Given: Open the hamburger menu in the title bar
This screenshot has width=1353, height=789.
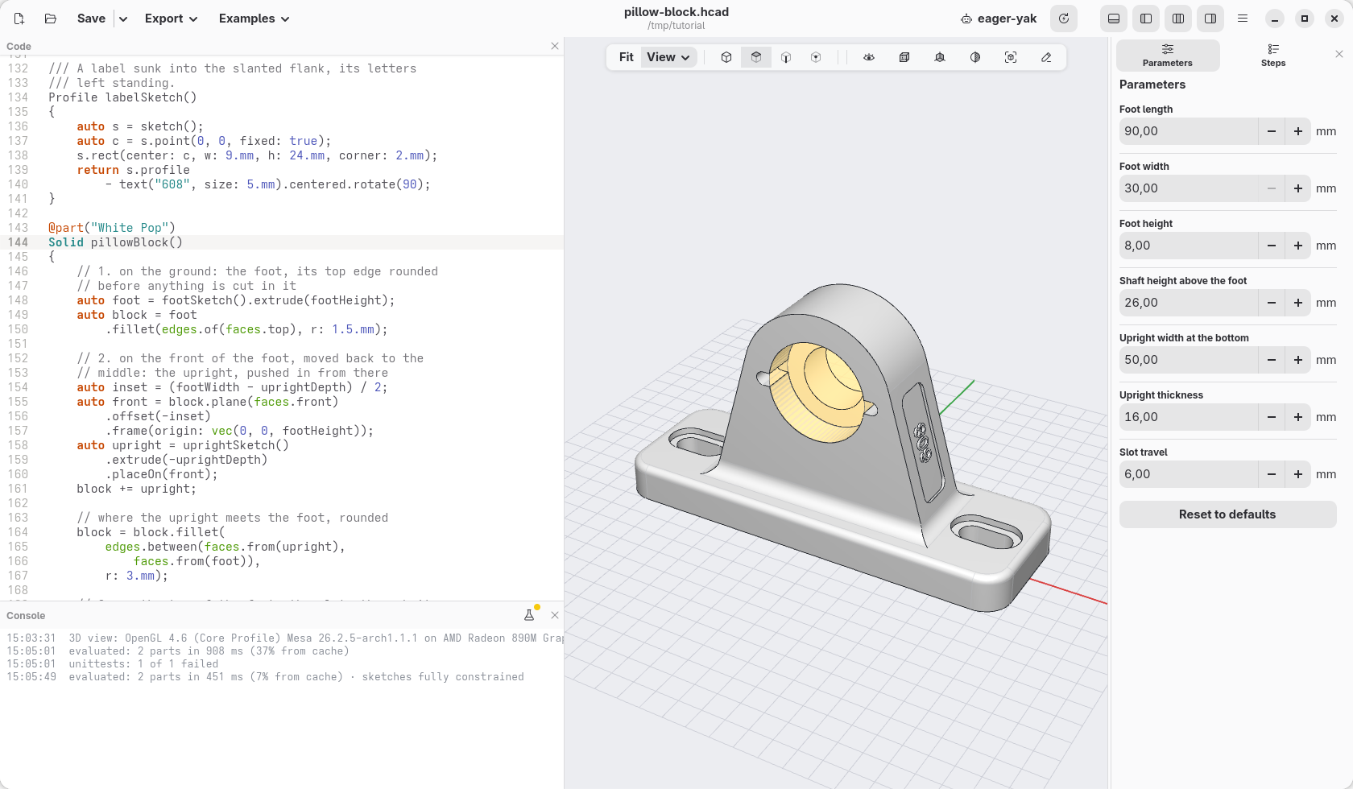Looking at the screenshot, I should pos(1243,19).
